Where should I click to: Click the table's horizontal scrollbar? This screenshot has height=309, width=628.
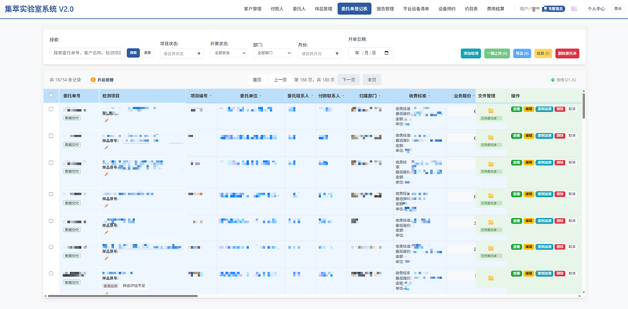pos(122,296)
